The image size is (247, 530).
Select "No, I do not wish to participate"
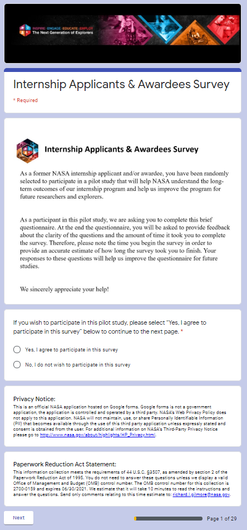tap(17, 365)
